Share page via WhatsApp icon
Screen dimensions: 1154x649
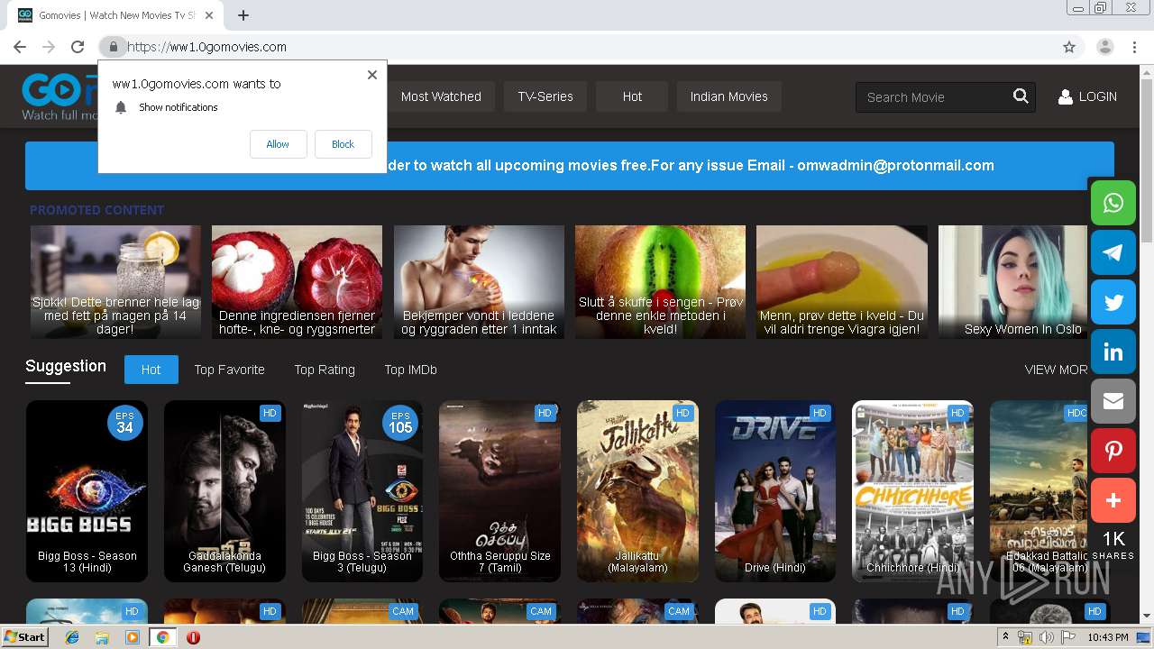point(1113,203)
